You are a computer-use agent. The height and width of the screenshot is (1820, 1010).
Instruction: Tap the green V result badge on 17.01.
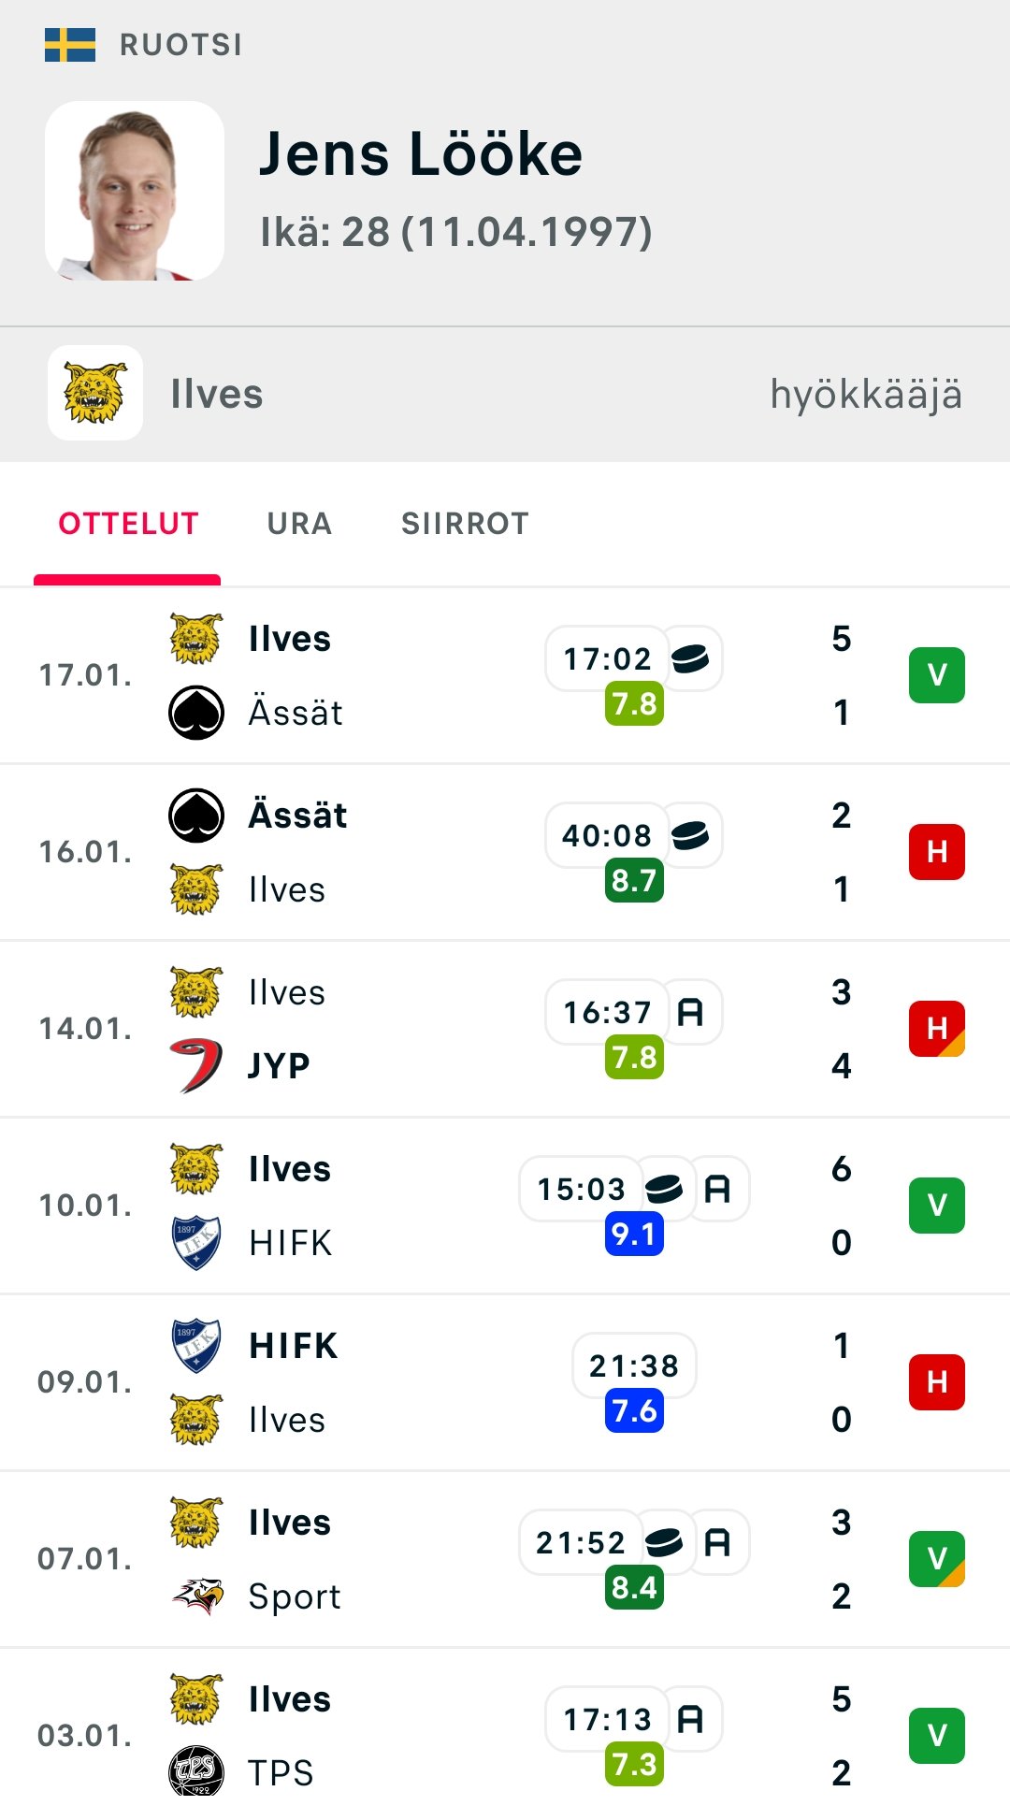936,675
